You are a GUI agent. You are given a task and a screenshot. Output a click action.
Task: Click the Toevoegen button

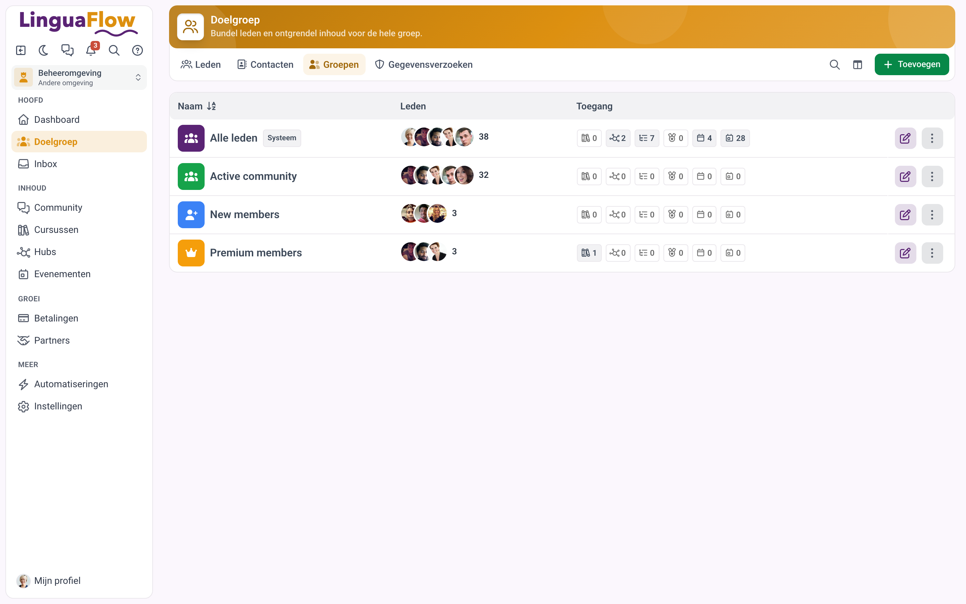coord(911,64)
